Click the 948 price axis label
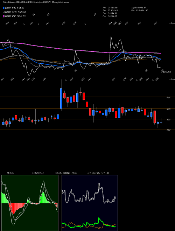Image resolution: width=175 pixels, height=231 pixels. pyautogui.click(x=169, y=98)
